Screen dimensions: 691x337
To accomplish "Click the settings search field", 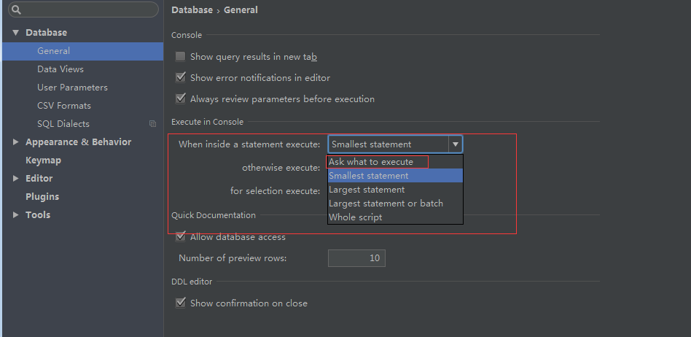I will click(83, 9).
